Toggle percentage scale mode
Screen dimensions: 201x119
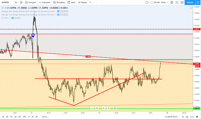pos(183,117)
